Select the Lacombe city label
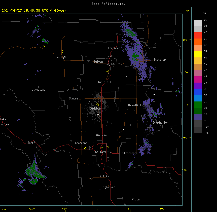Screen dimensions: 217x212 pyautogui.click(x=113, y=48)
